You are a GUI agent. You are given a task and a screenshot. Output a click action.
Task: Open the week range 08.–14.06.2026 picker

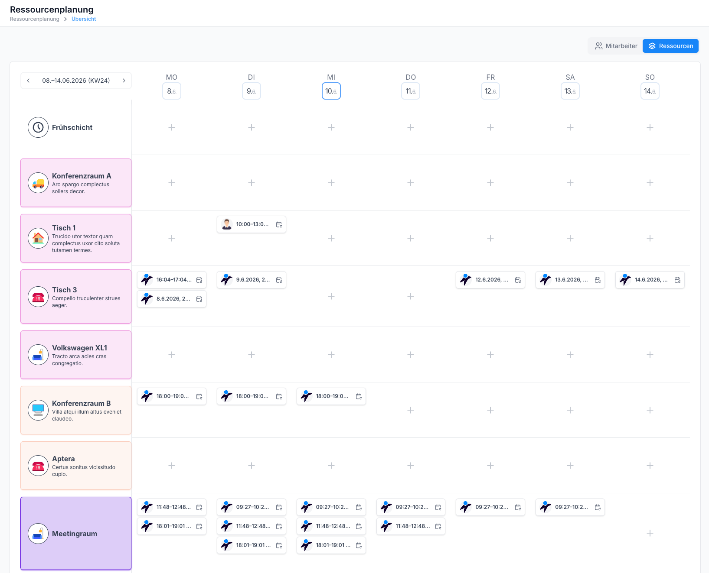click(x=76, y=81)
